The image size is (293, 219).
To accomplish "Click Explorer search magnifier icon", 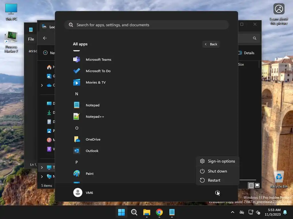I will point(254,38).
